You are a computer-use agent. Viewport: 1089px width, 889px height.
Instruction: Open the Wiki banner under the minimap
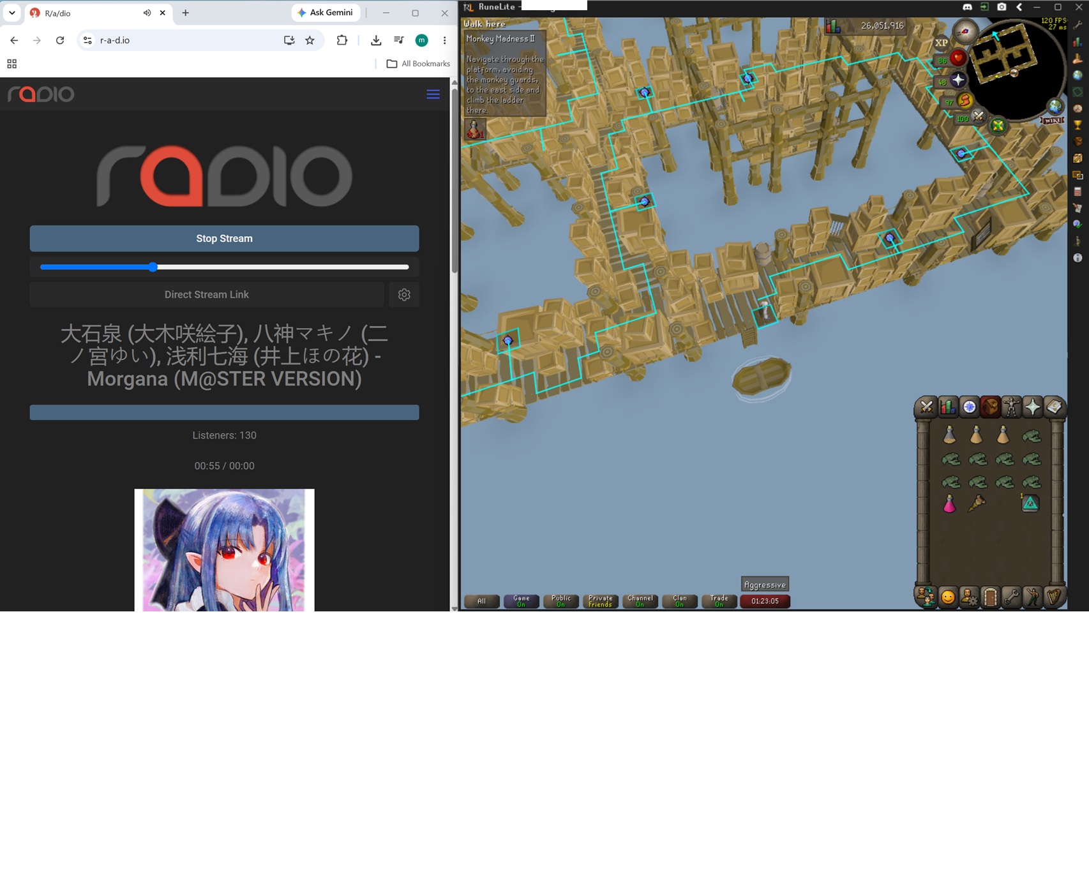click(1053, 120)
